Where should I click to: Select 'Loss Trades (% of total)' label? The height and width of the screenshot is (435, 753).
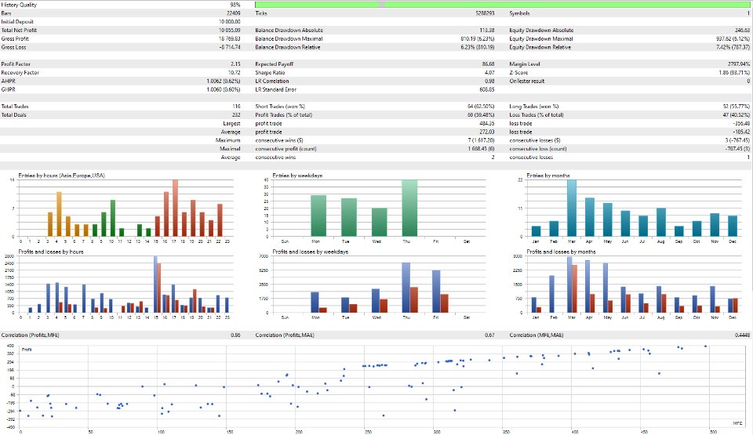537,115
